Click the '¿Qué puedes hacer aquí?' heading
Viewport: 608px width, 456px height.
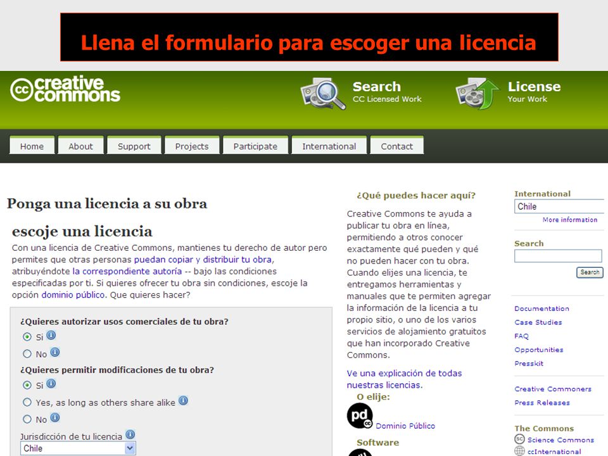pyautogui.click(x=416, y=196)
